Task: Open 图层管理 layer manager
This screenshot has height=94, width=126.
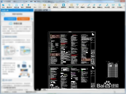Action: [x=28, y=6]
